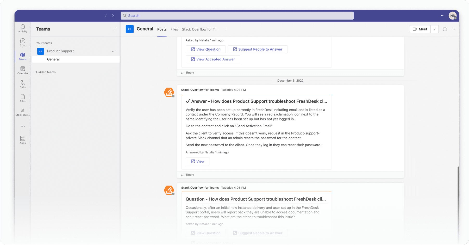The height and width of the screenshot is (245, 469).
Task: Switch to the Posts tab
Action: pyautogui.click(x=162, y=29)
